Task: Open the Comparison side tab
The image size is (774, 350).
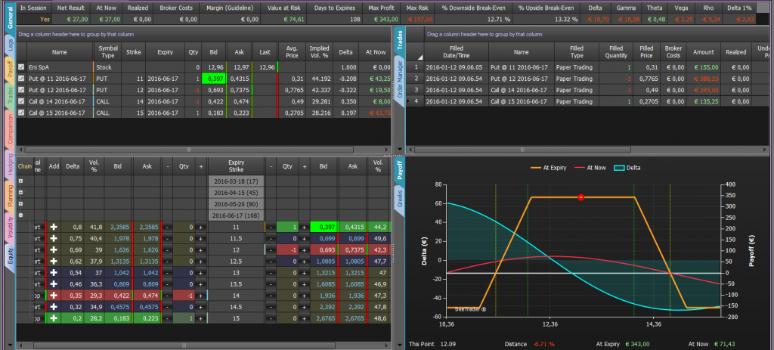Action: pyautogui.click(x=10, y=129)
